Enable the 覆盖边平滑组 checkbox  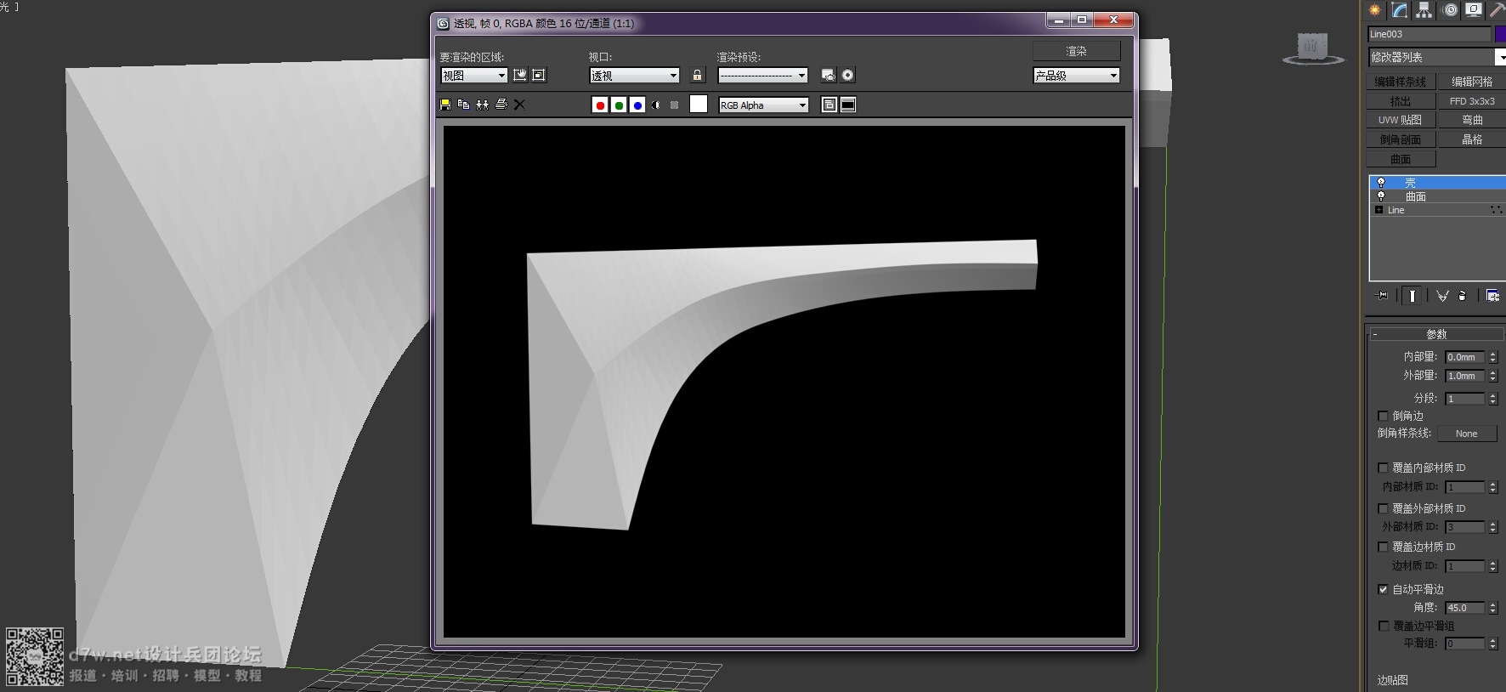click(x=1383, y=626)
